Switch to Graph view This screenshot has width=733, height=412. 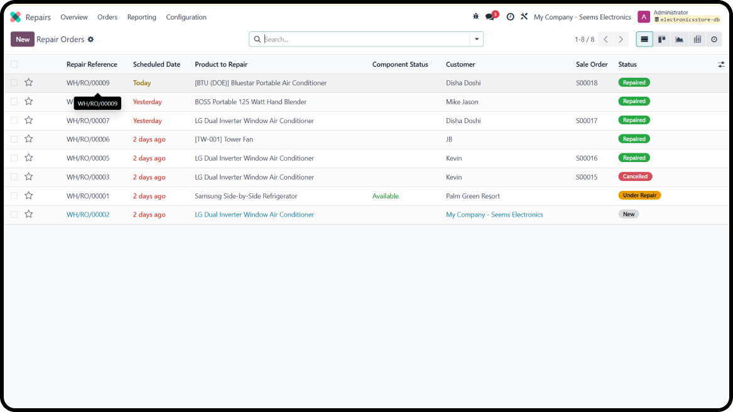tap(680, 40)
